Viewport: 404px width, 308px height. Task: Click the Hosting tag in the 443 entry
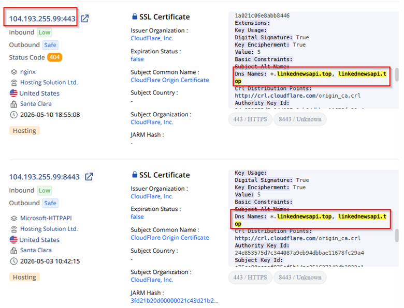tap(24, 131)
